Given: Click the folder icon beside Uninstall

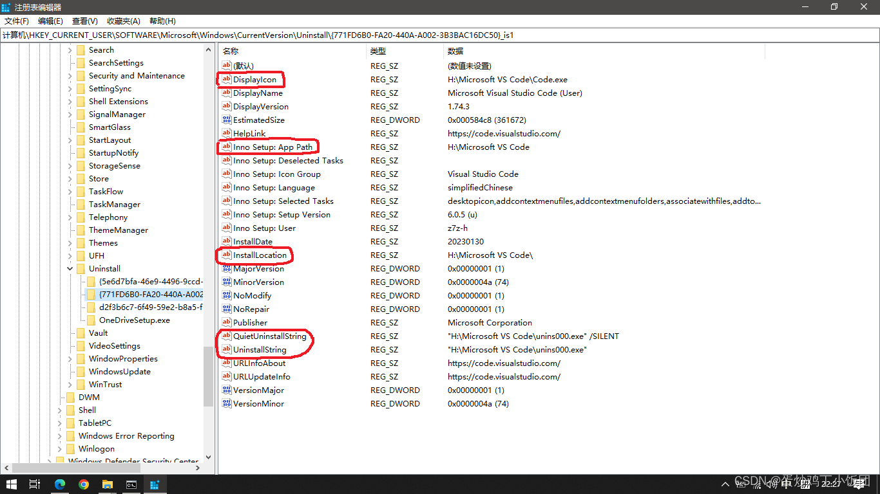Looking at the screenshot, I should (x=81, y=268).
